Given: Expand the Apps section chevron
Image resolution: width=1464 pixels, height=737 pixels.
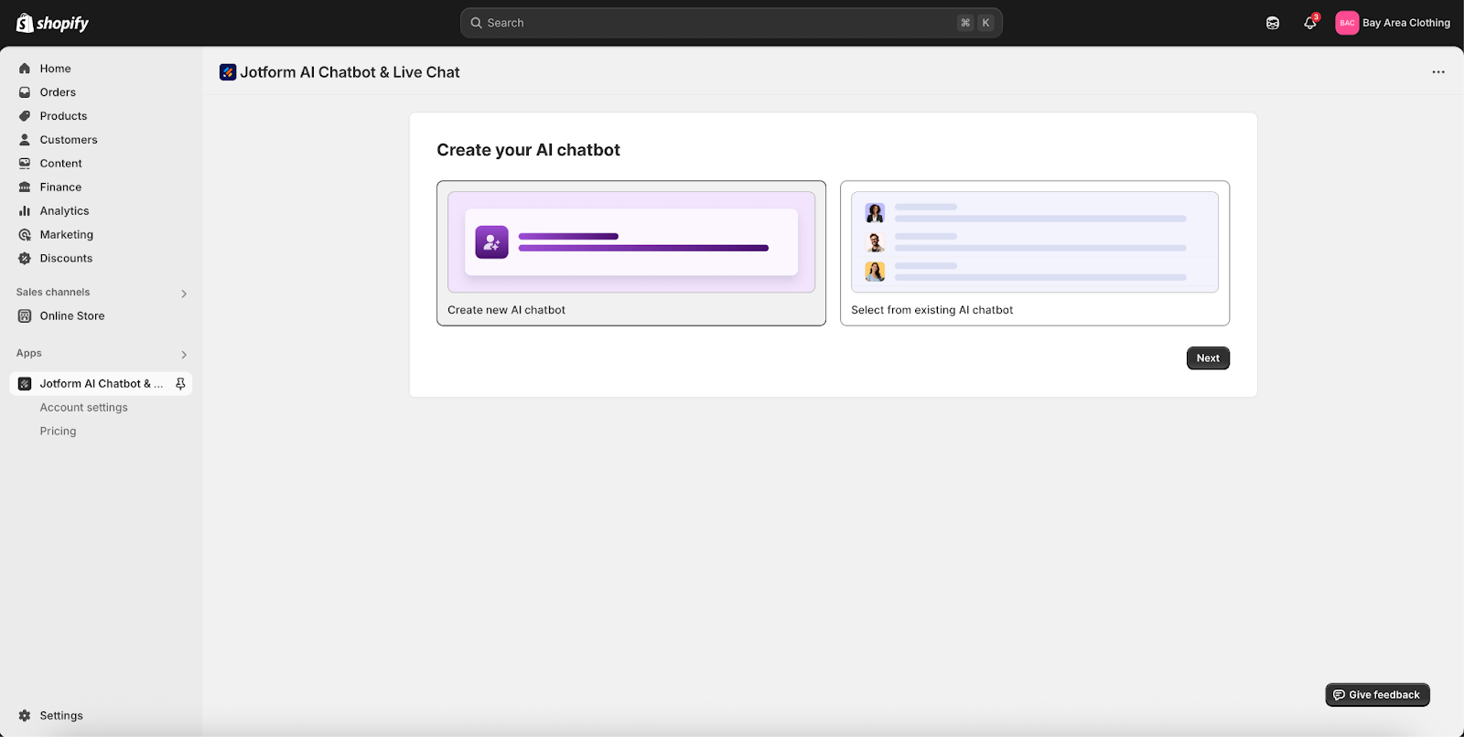Looking at the screenshot, I should (x=184, y=354).
